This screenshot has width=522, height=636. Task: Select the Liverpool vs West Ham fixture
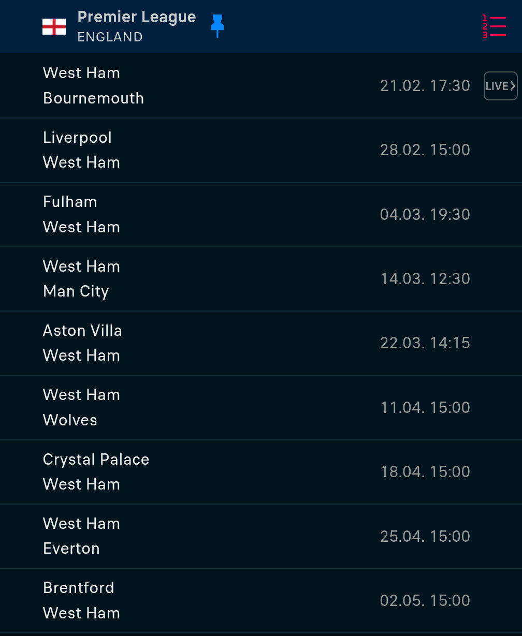click(261, 150)
